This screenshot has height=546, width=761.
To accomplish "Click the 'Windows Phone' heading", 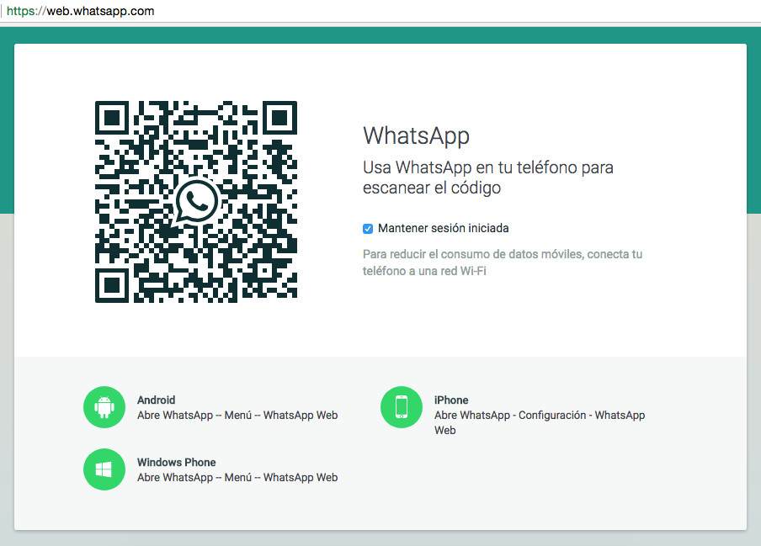I will pyautogui.click(x=176, y=462).
